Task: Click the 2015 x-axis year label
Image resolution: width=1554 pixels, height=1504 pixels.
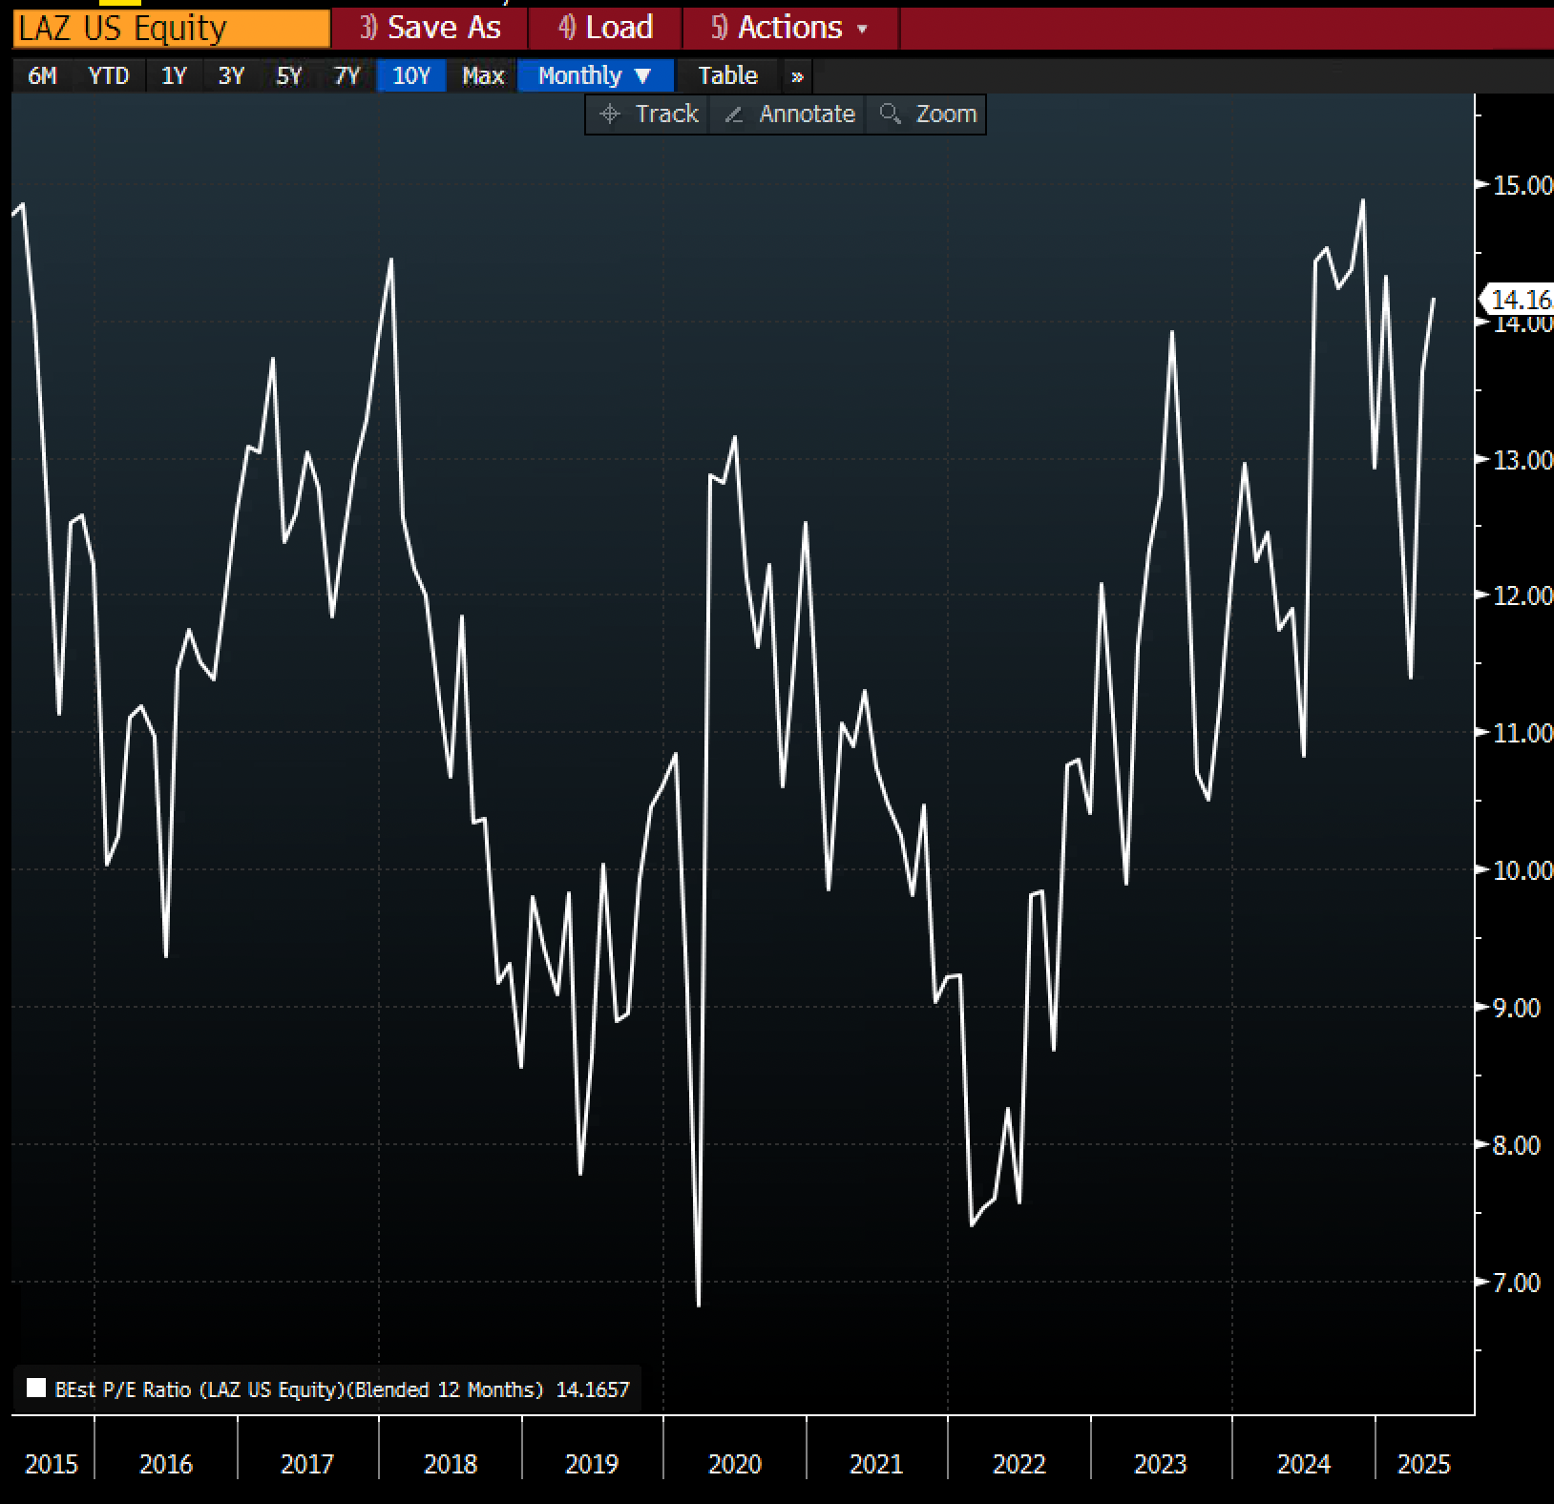Action: click(52, 1464)
